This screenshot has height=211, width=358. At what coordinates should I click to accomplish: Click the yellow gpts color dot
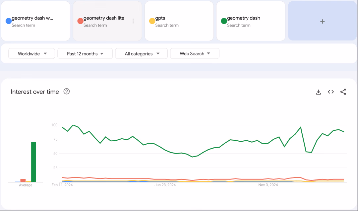click(x=152, y=21)
